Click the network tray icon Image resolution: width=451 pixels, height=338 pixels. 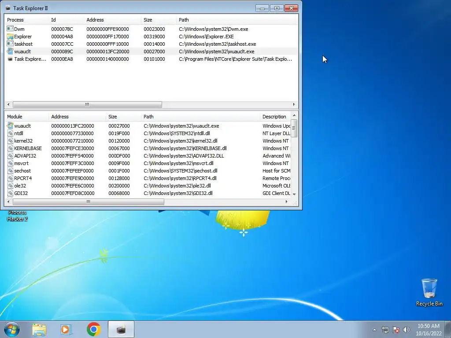[385, 330]
